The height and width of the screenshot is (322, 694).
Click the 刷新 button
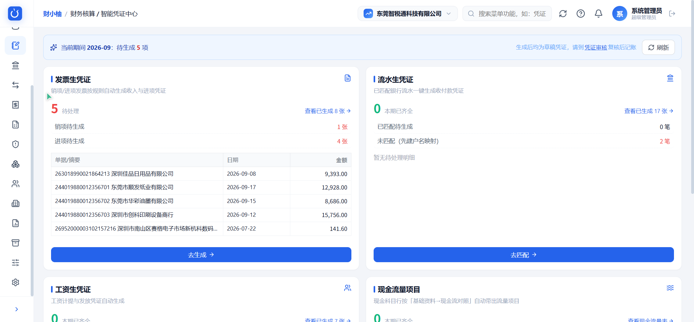click(658, 47)
